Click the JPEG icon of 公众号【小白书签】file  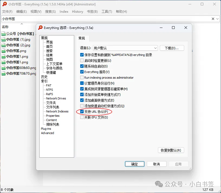(4, 34)
